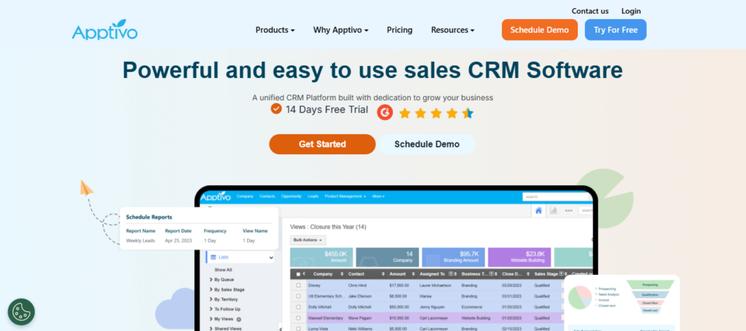746x331 pixels.
Task: Click the 14 Days Free Trial checkmark
Action: tap(276, 108)
